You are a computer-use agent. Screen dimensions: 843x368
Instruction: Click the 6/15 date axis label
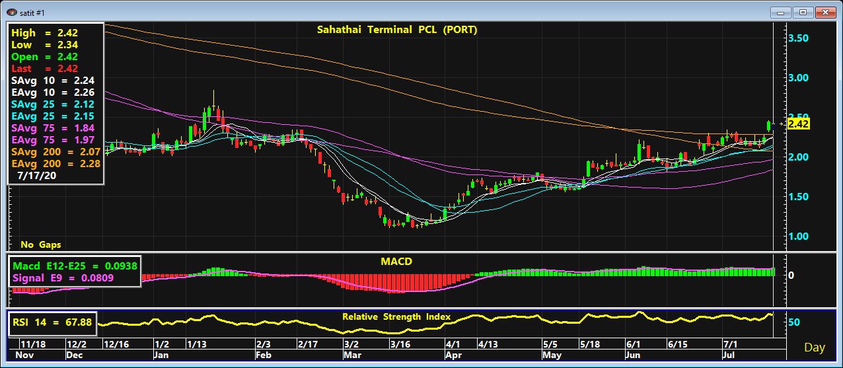678,344
